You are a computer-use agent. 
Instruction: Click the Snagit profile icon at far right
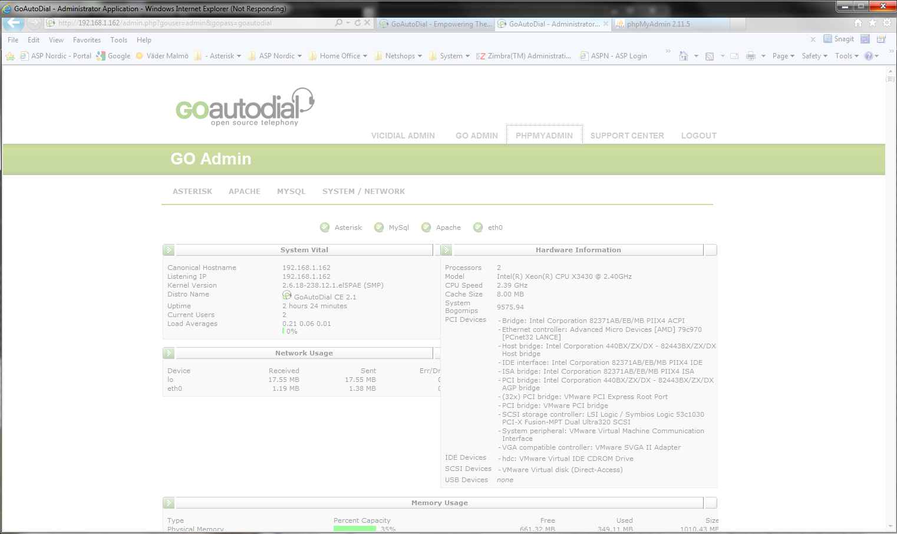click(x=882, y=39)
